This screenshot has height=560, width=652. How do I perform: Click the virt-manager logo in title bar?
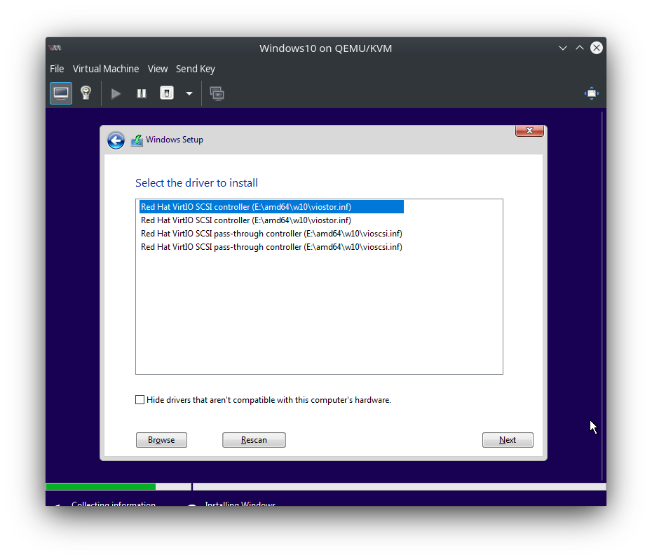point(55,48)
